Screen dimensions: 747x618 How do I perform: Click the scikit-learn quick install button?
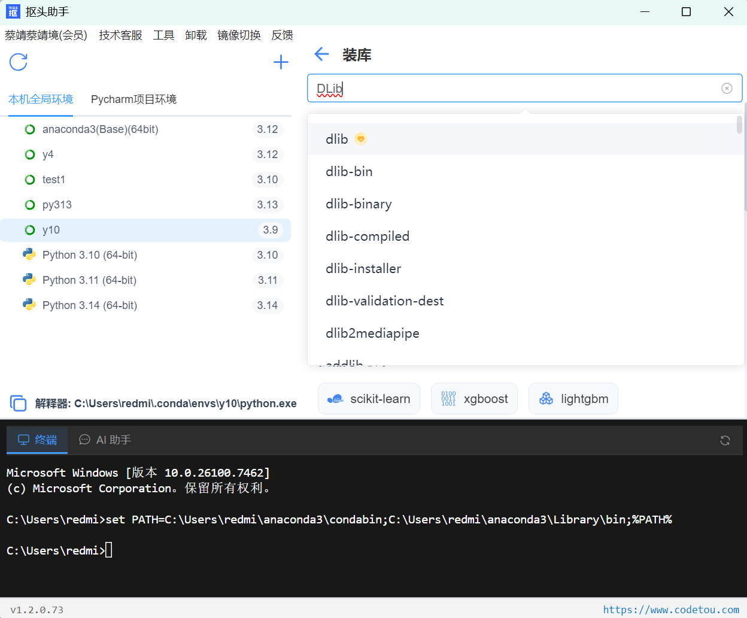pos(369,398)
